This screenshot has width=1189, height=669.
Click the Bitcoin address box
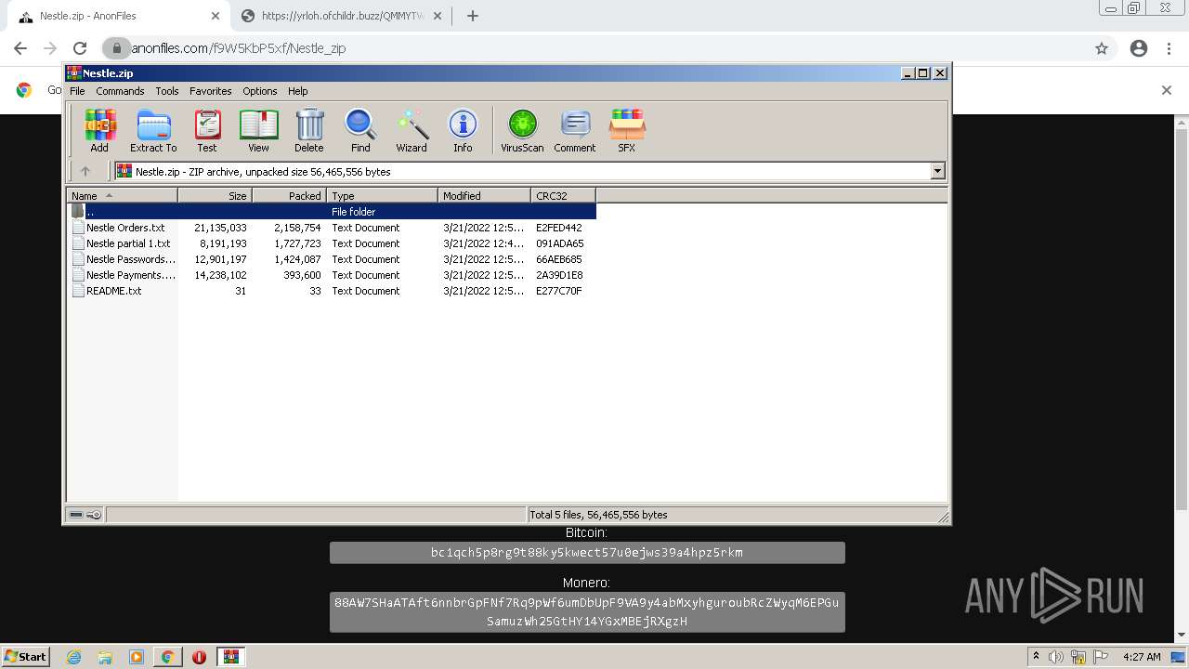pos(587,553)
